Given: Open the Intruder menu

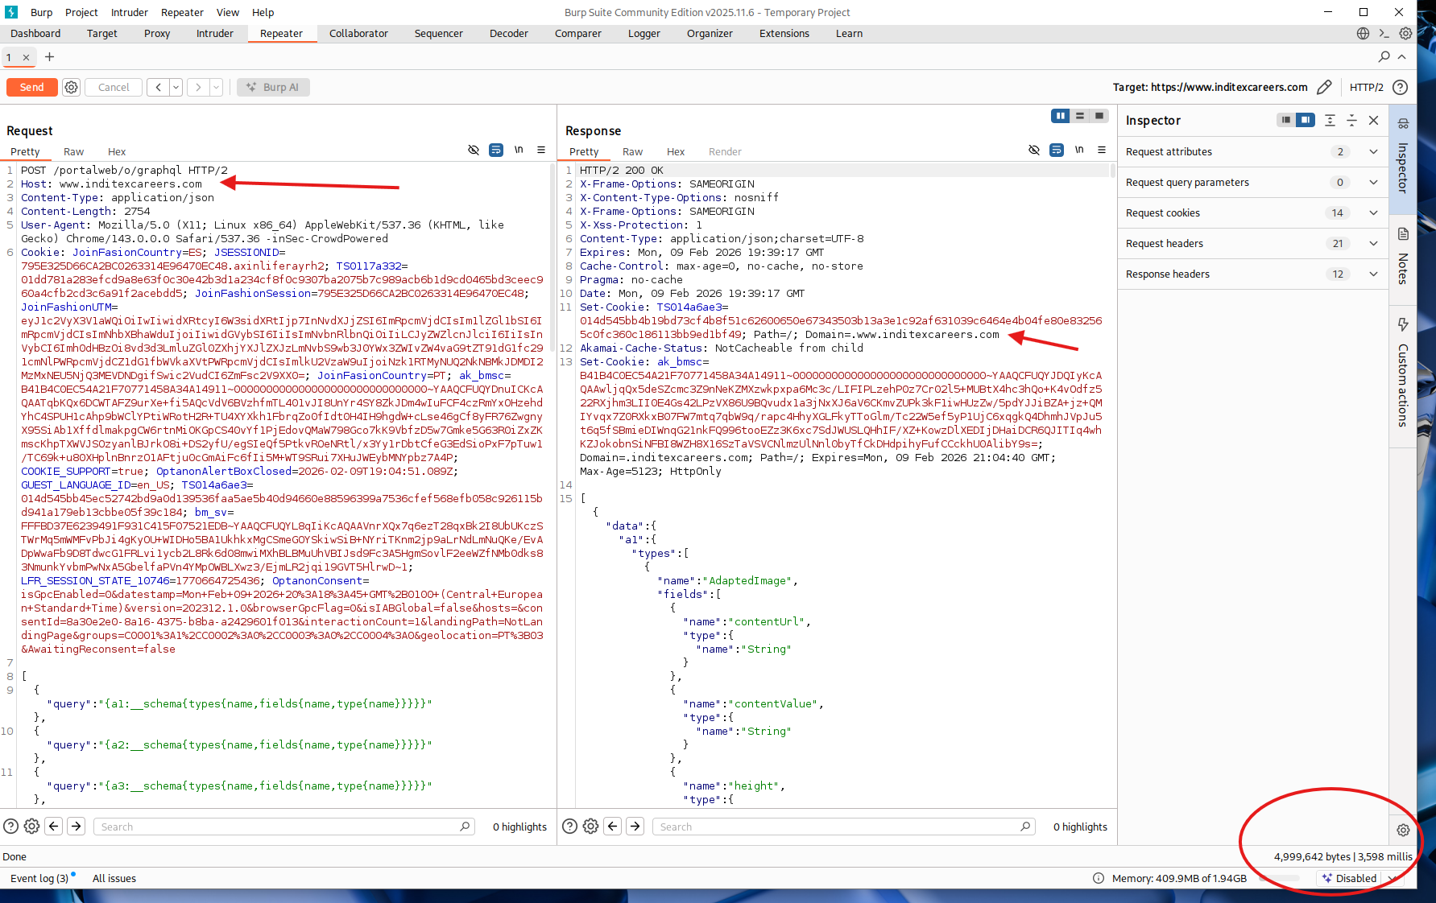Looking at the screenshot, I should (129, 12).
